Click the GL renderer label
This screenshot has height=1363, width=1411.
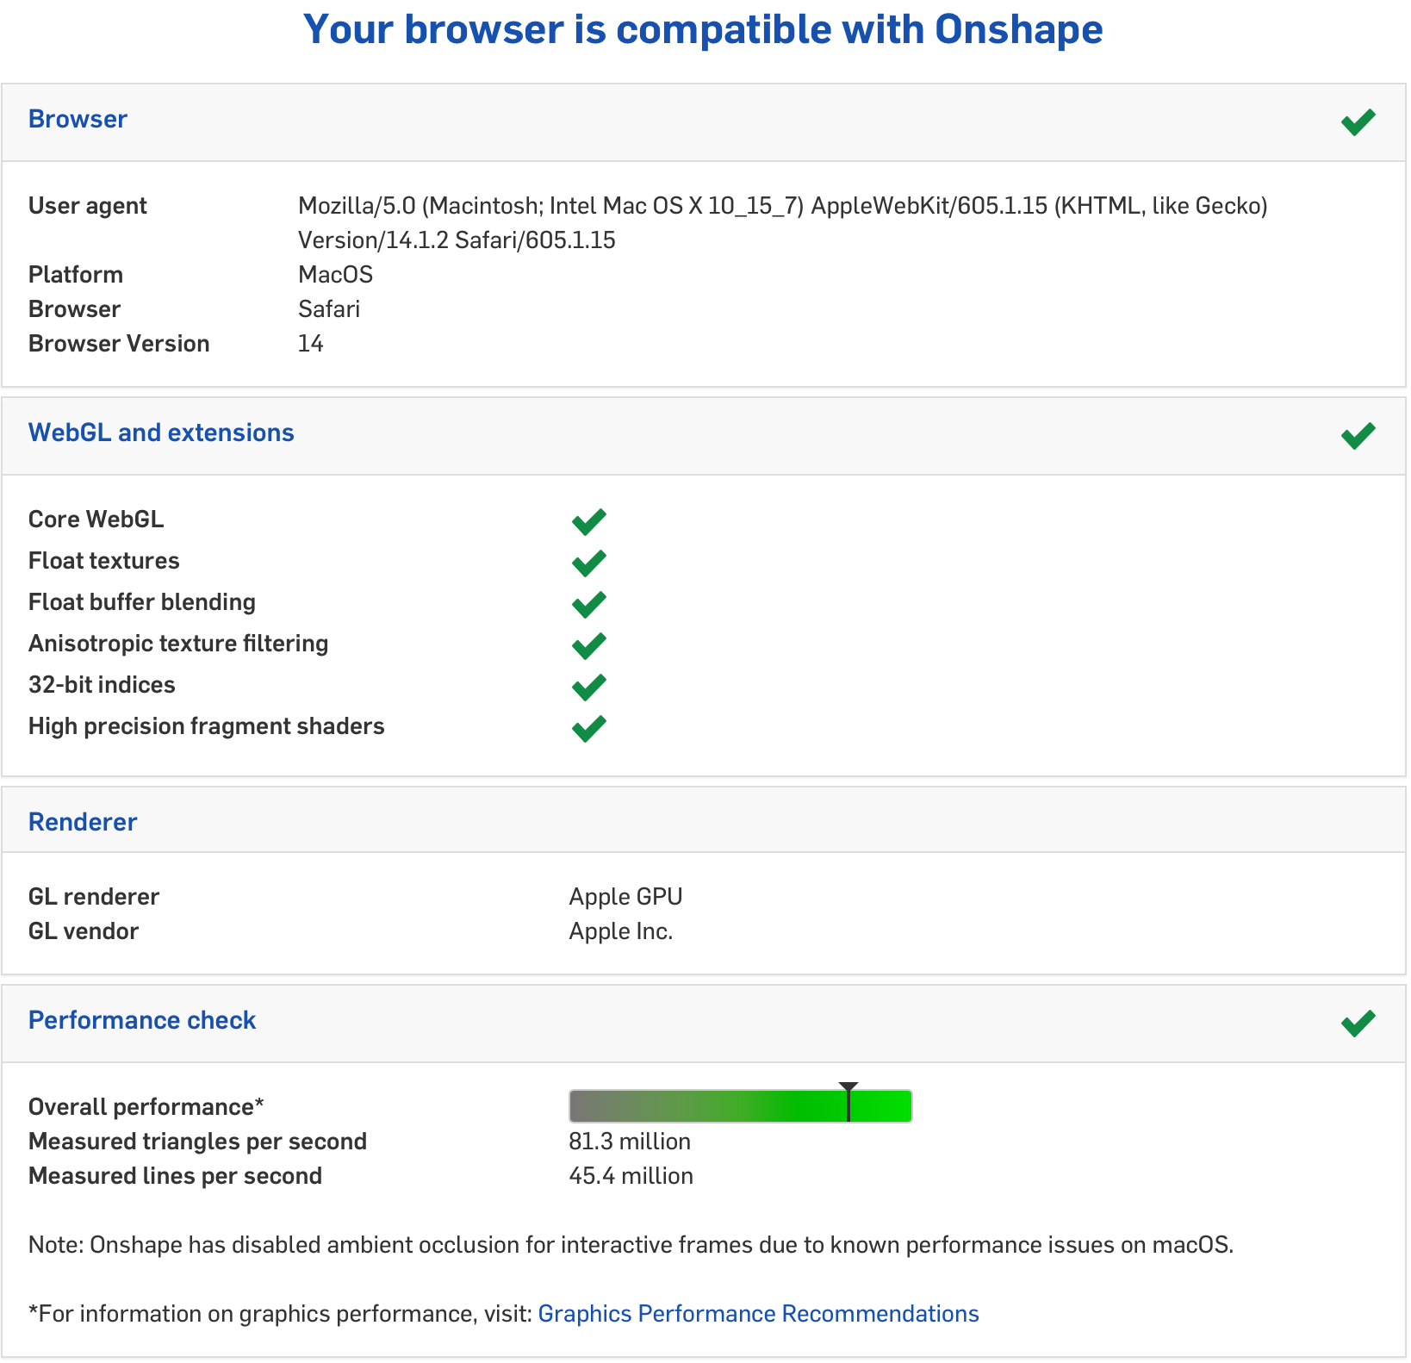click(94, 897)
